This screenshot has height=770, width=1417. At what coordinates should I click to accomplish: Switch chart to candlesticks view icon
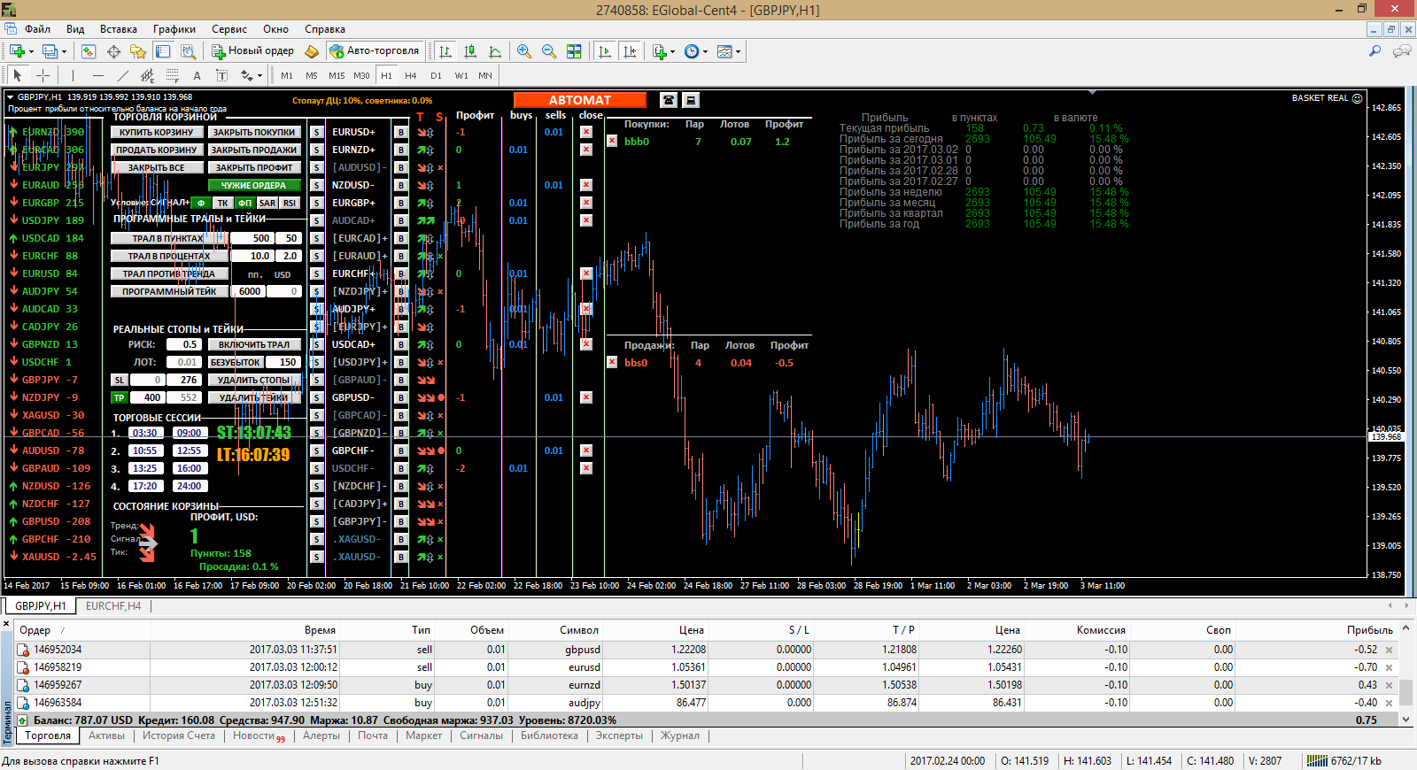click(x=470, y=51)
